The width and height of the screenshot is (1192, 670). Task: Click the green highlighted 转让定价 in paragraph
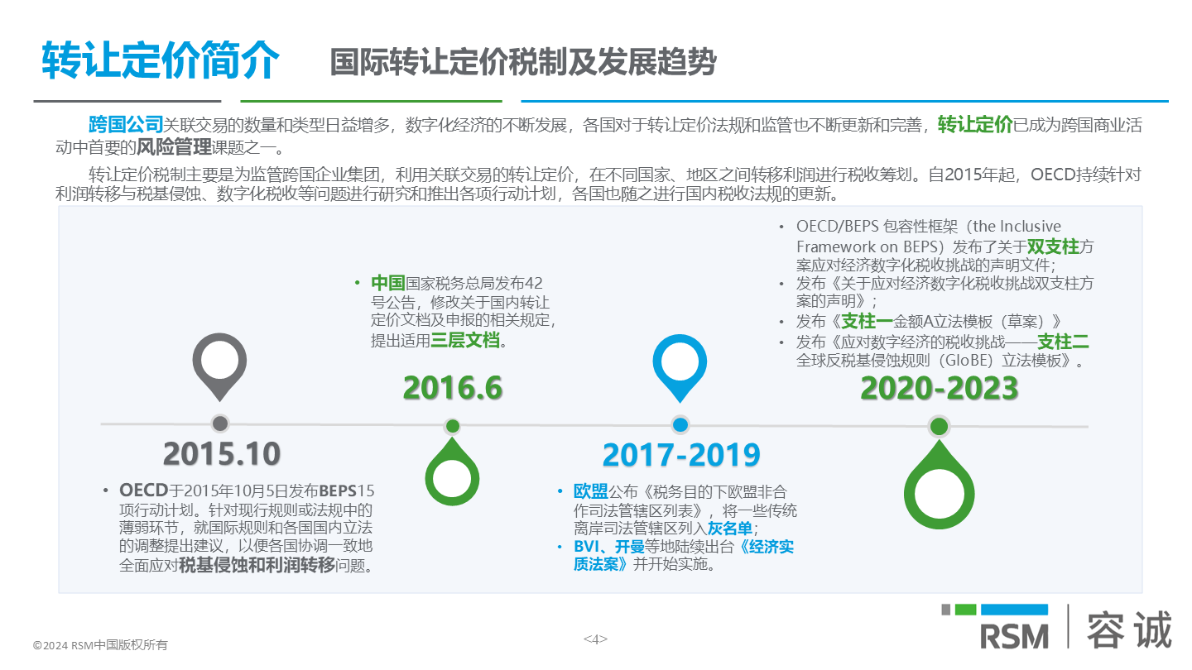[x=975, y=126]
